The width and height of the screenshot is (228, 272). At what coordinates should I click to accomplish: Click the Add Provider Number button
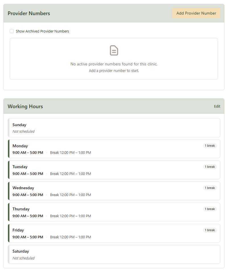click(196, 13)
